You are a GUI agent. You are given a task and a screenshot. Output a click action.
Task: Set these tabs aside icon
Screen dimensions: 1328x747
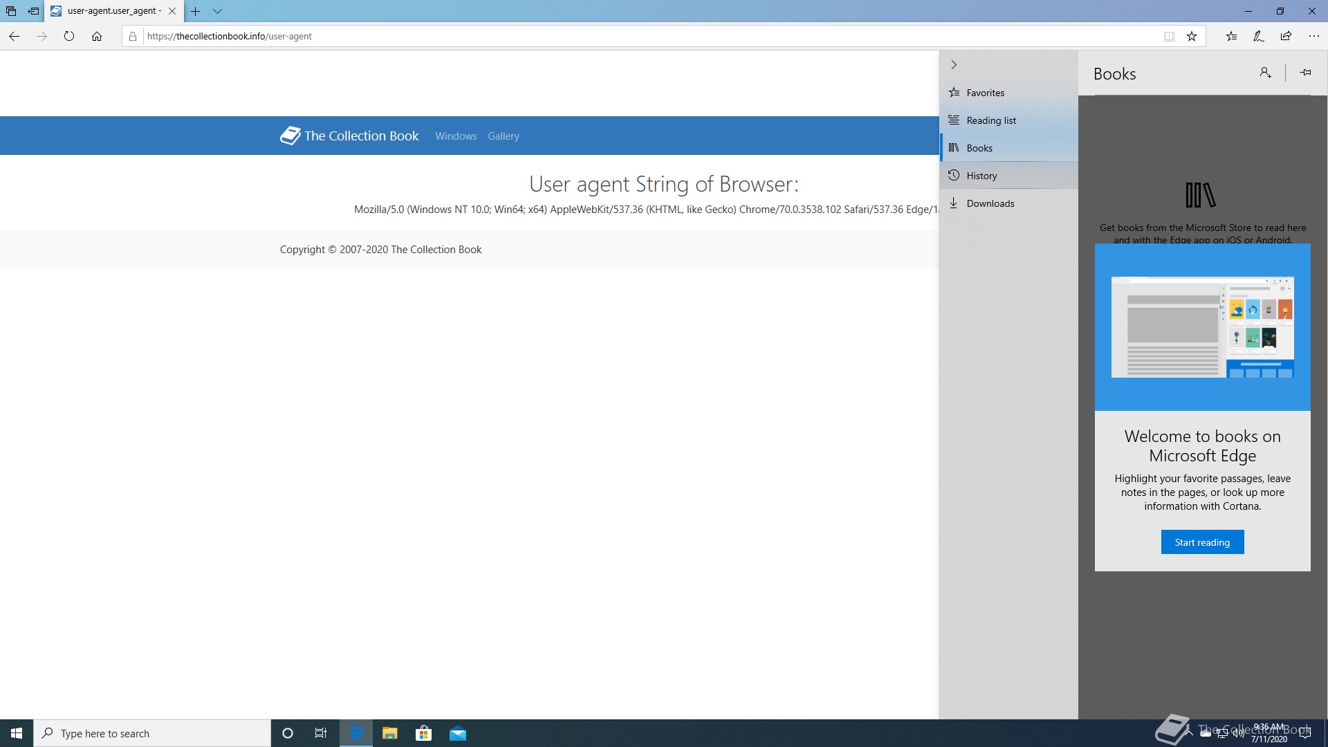point(33,11)
